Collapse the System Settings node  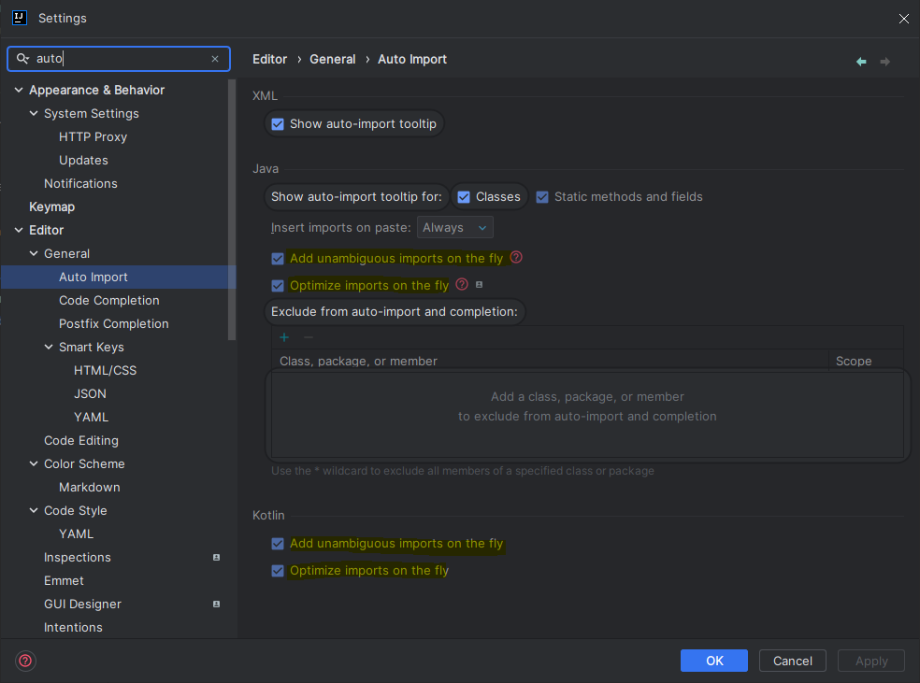(x=34, y=113)
